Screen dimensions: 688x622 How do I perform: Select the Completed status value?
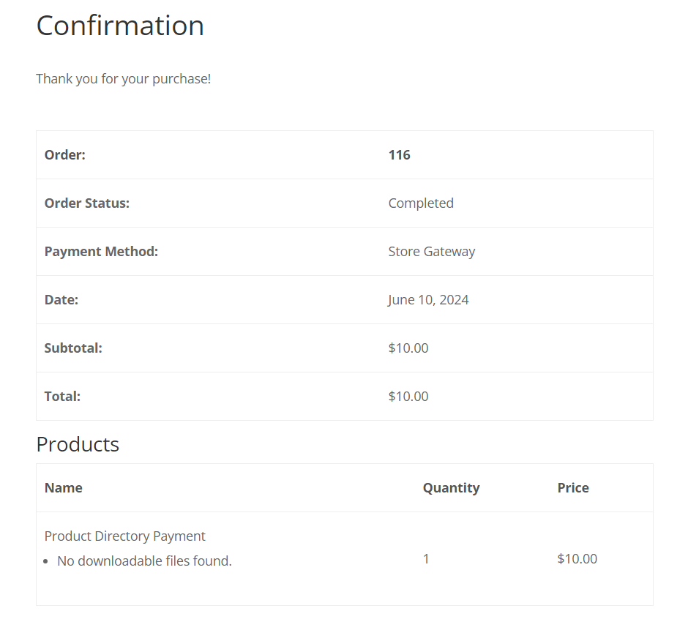[x=421, y=203]
